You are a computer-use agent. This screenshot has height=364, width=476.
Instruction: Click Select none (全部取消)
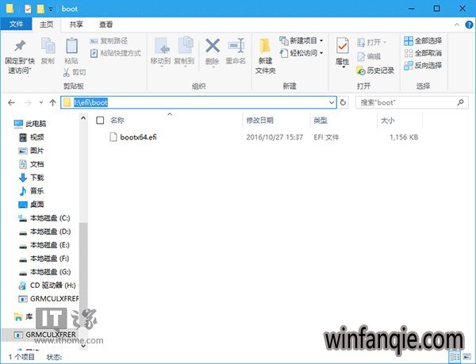[423, 53]
